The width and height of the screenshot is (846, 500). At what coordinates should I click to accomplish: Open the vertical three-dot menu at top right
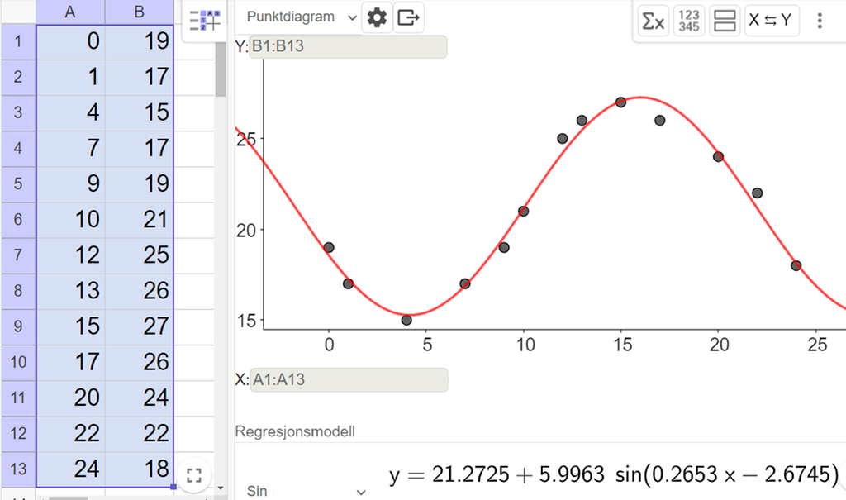click(820, 21)
